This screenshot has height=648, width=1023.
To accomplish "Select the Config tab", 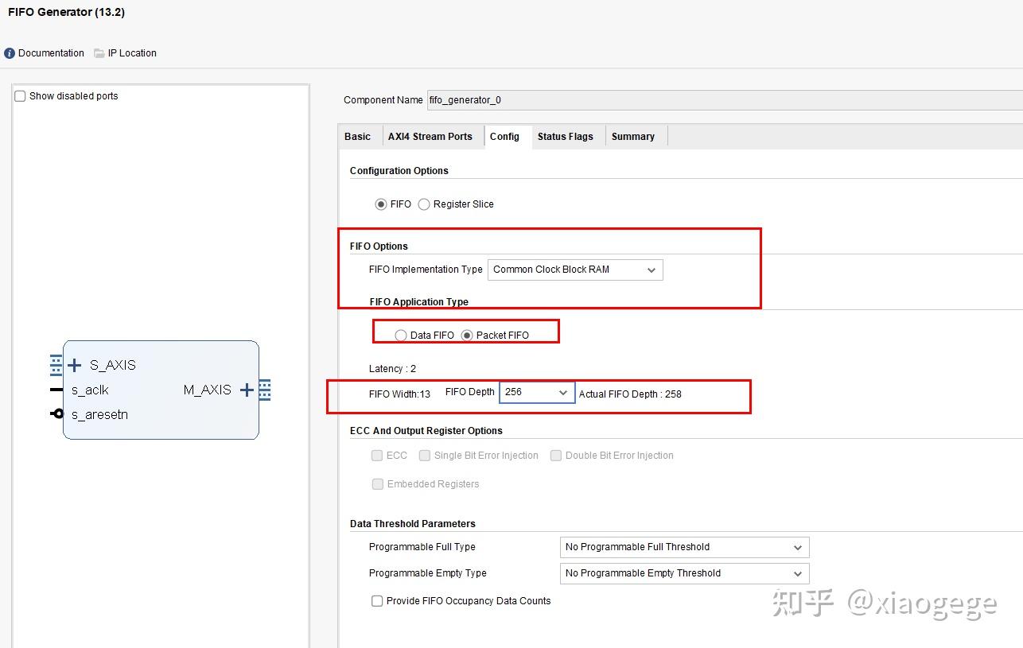I will coord(504,137).
